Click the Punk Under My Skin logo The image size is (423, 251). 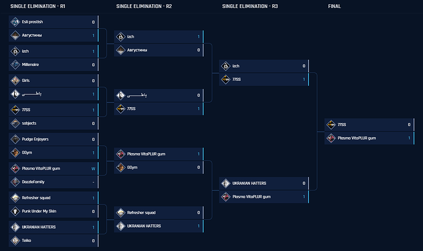(15, 211)
